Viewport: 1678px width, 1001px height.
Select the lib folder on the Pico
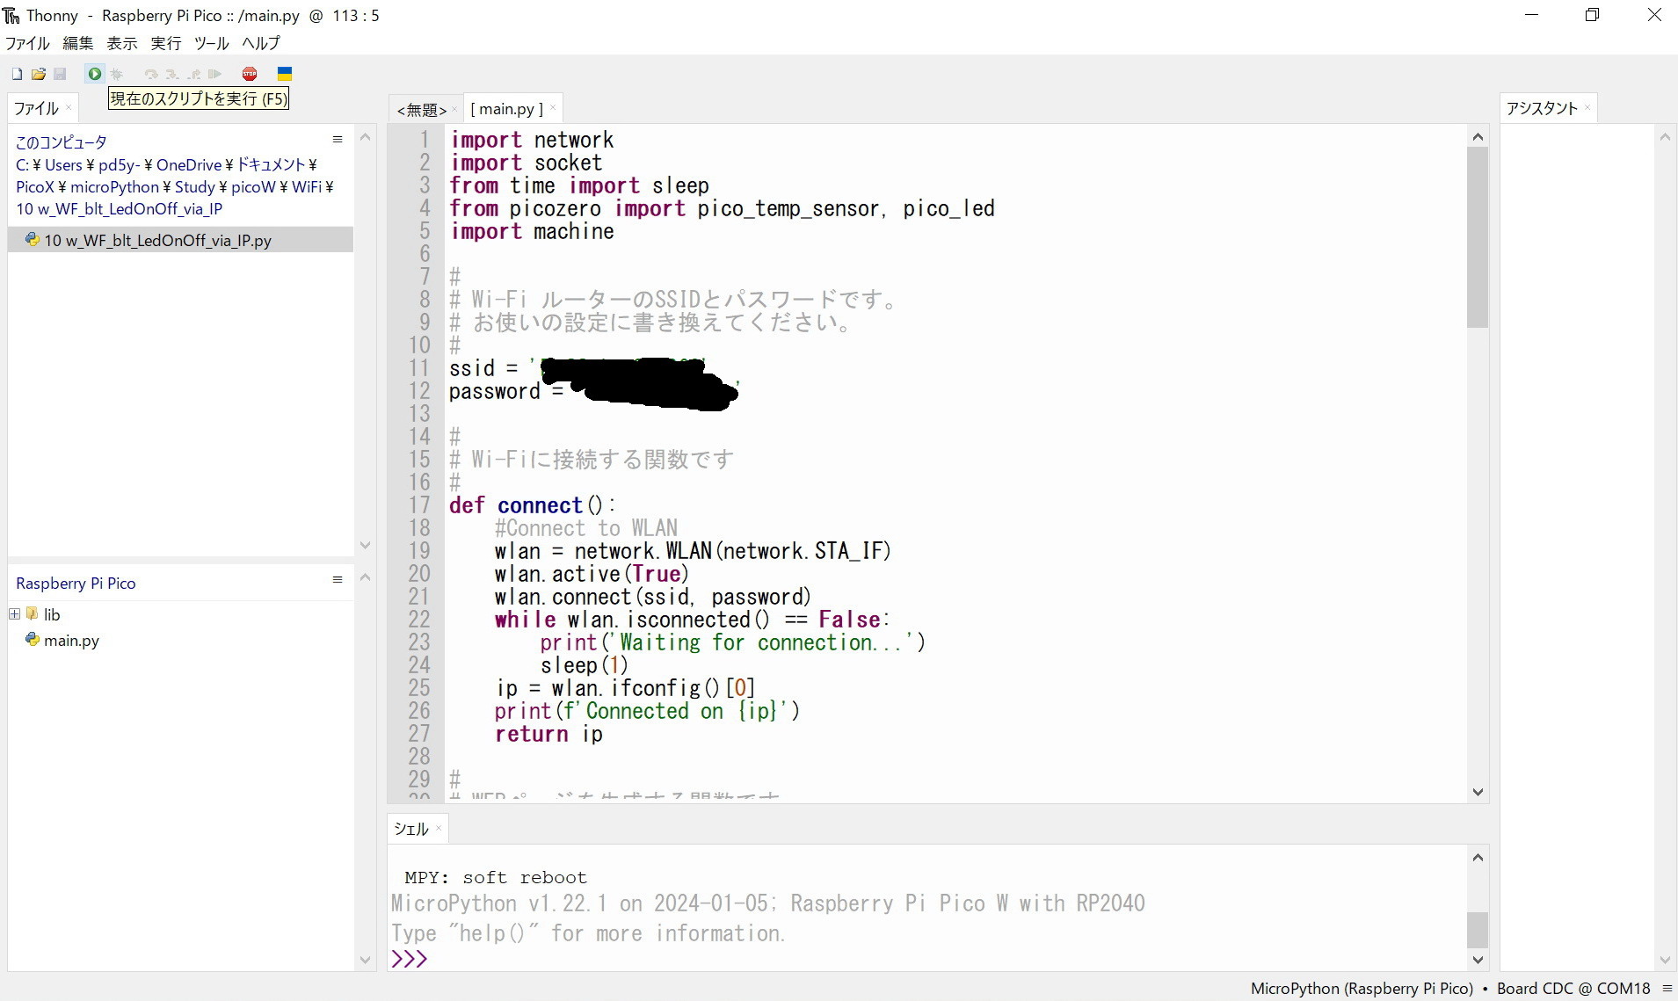coord(52,614)
